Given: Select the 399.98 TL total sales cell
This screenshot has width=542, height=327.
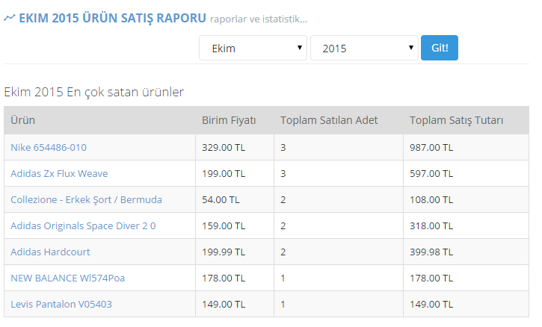Looking at the screenshot, I should click(431, 252).
